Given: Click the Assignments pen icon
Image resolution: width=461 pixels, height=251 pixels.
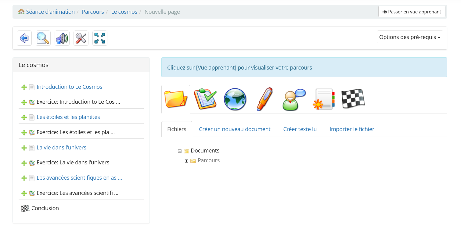Looking at the screenshot, I should [x=264, y=99].
